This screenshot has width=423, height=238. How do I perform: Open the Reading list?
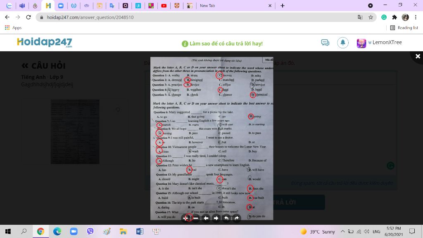point(404,28)
